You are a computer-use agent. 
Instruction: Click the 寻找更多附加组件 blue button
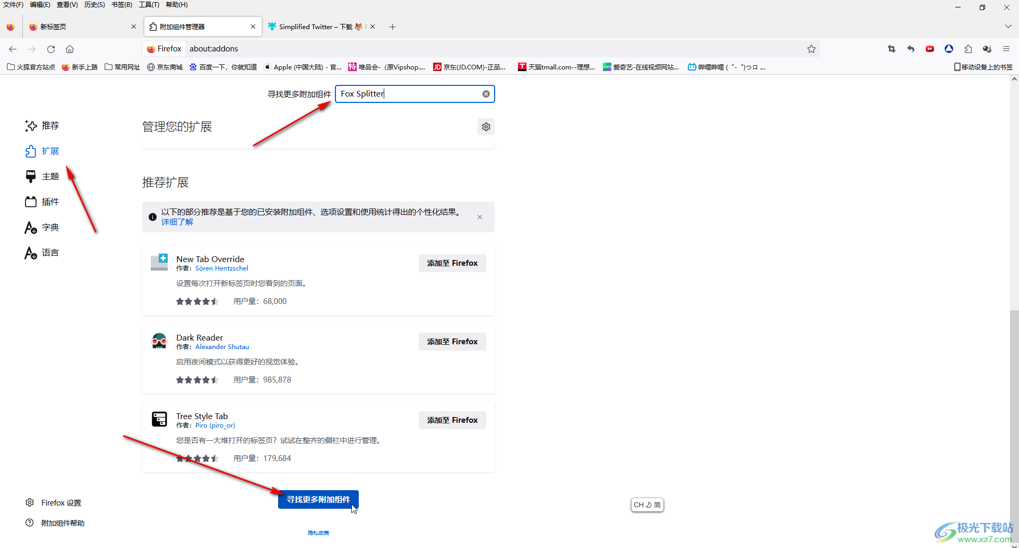point(318,500)
